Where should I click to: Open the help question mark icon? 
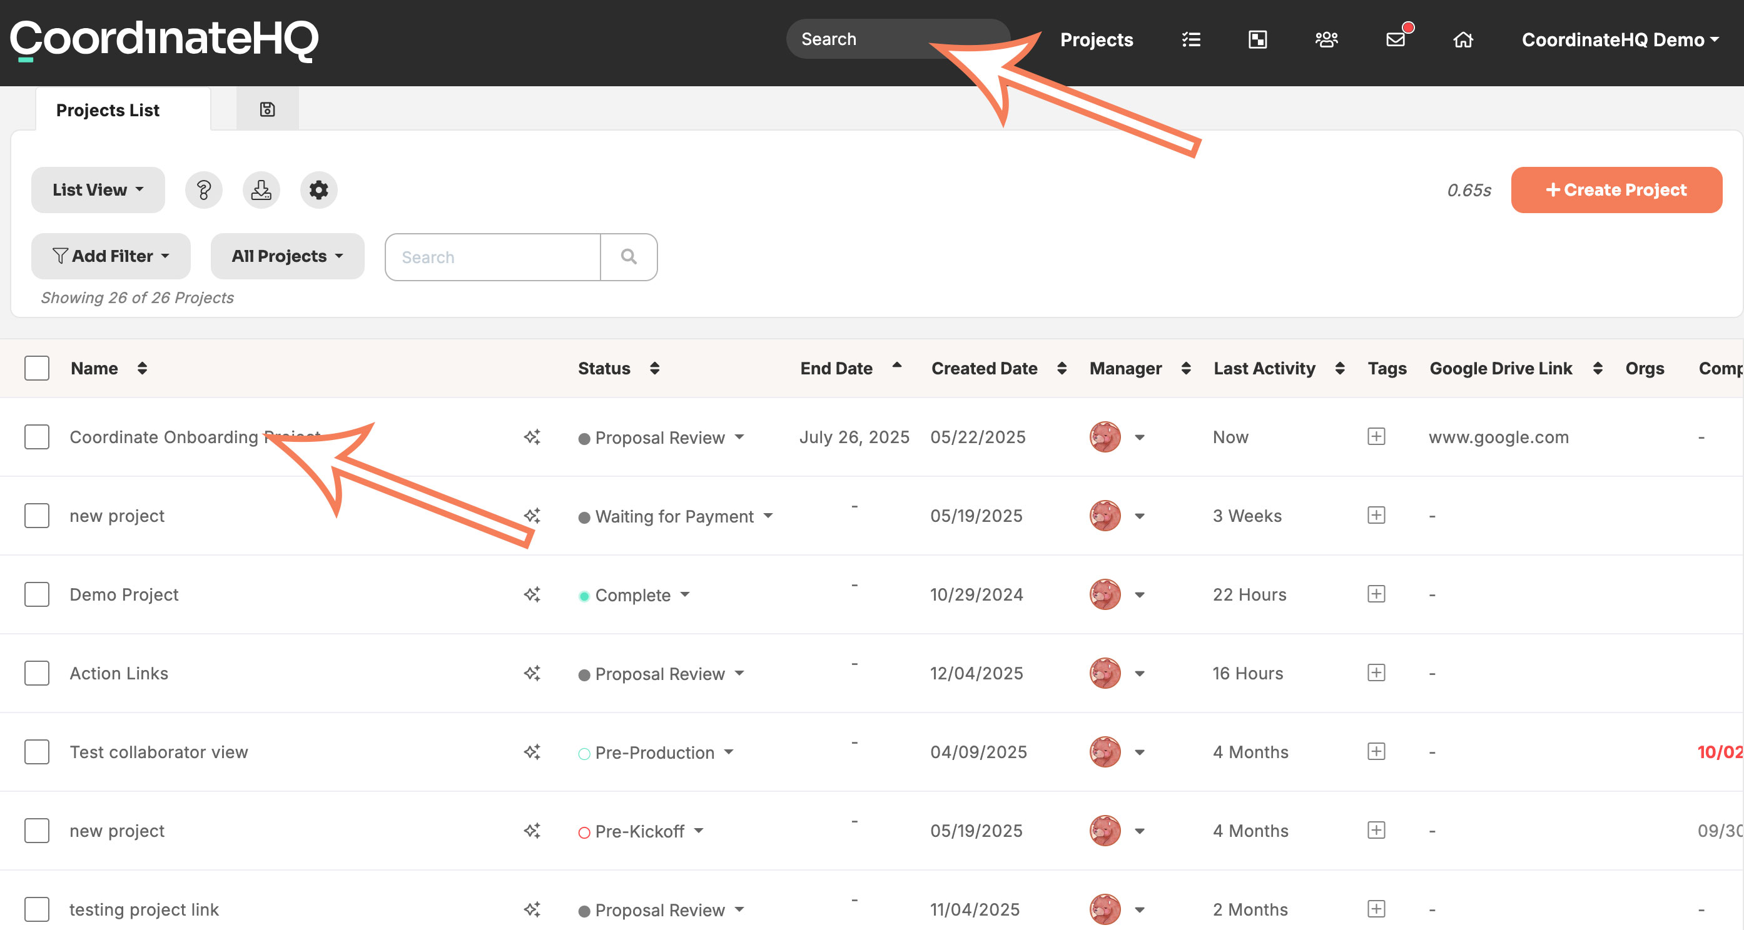pyautogui.click(x=204, y=190)
